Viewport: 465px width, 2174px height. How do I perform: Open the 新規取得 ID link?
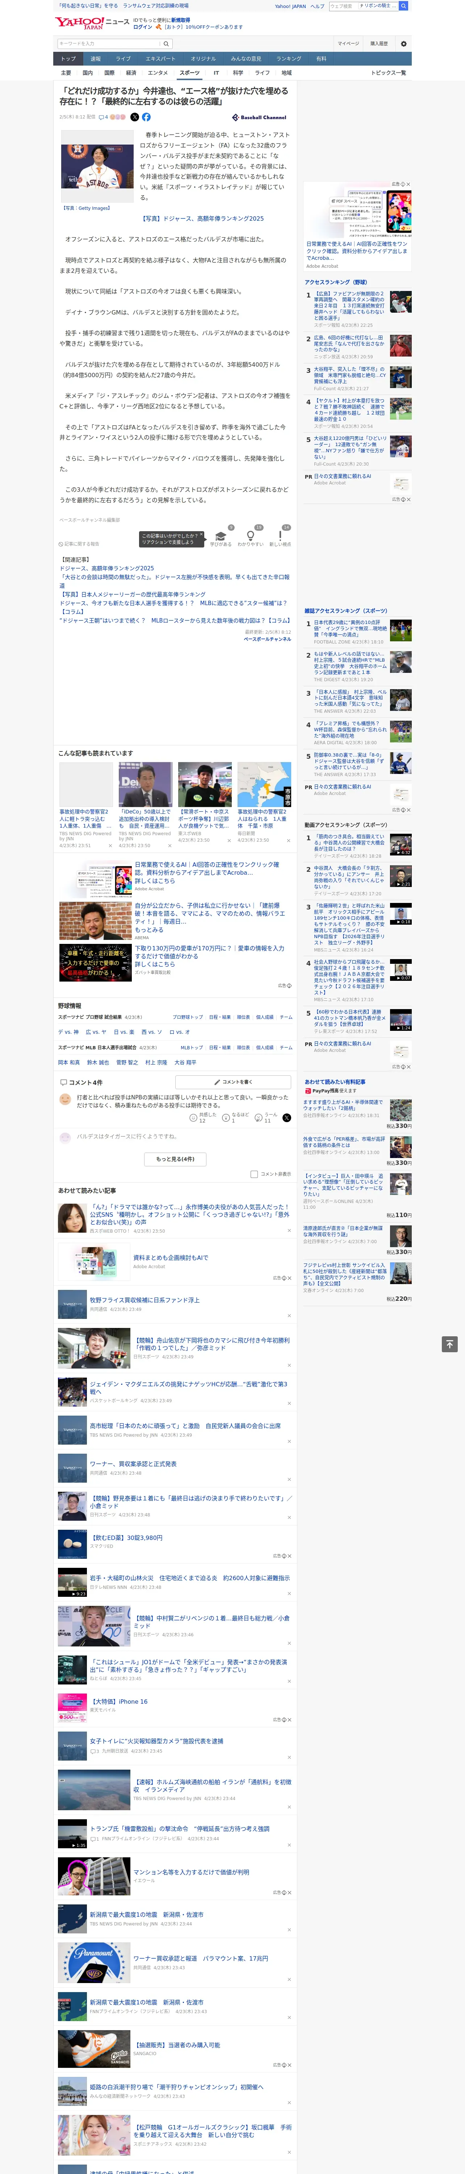[x=181, y=20]
